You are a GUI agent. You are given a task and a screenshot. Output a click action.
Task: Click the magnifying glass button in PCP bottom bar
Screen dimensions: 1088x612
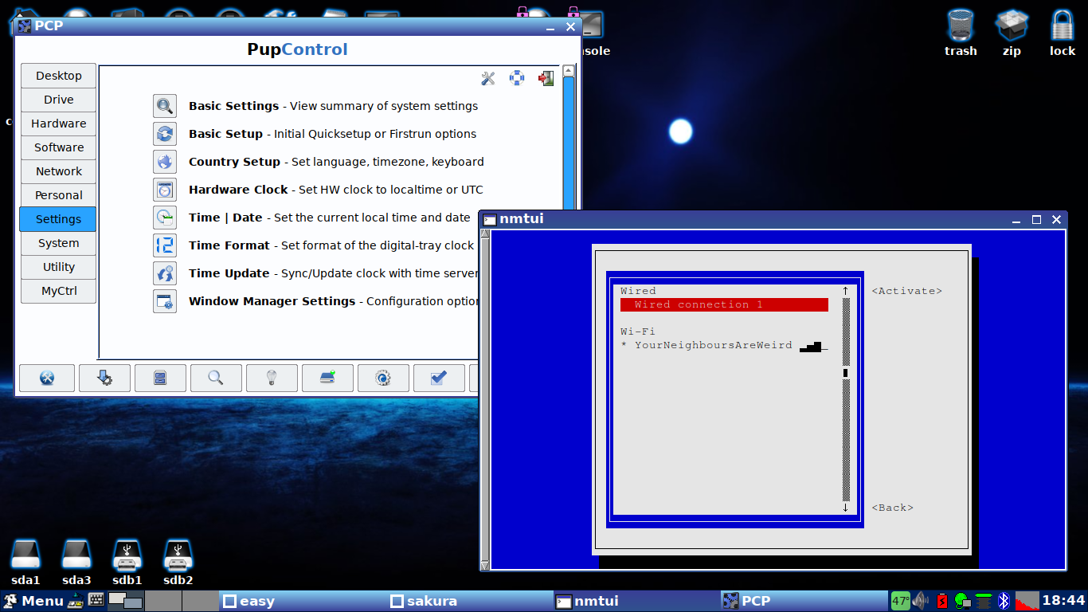pyautogui.click(x=216, y=378)
